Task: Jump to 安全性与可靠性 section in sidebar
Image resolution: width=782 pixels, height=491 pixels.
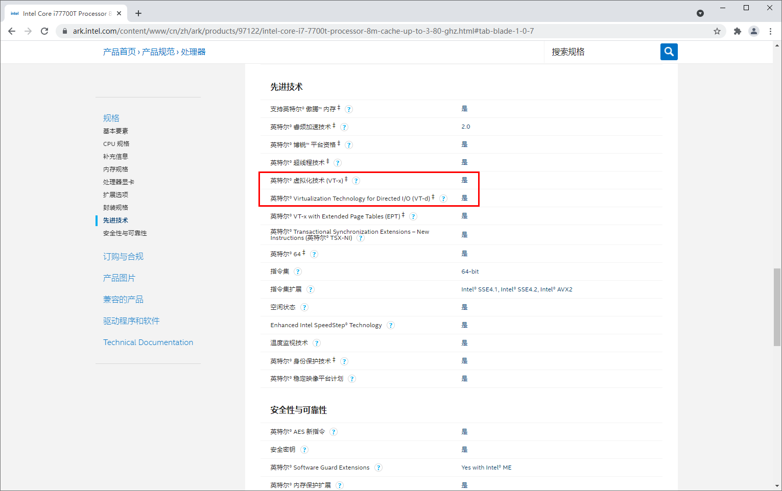Action: pyautogui.click(x=125, y=233)
